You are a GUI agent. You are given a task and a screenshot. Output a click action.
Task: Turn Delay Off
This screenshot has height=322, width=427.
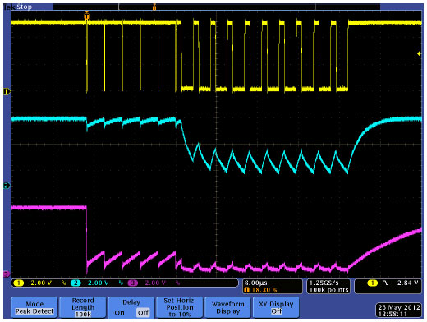[x=143, y=313]
